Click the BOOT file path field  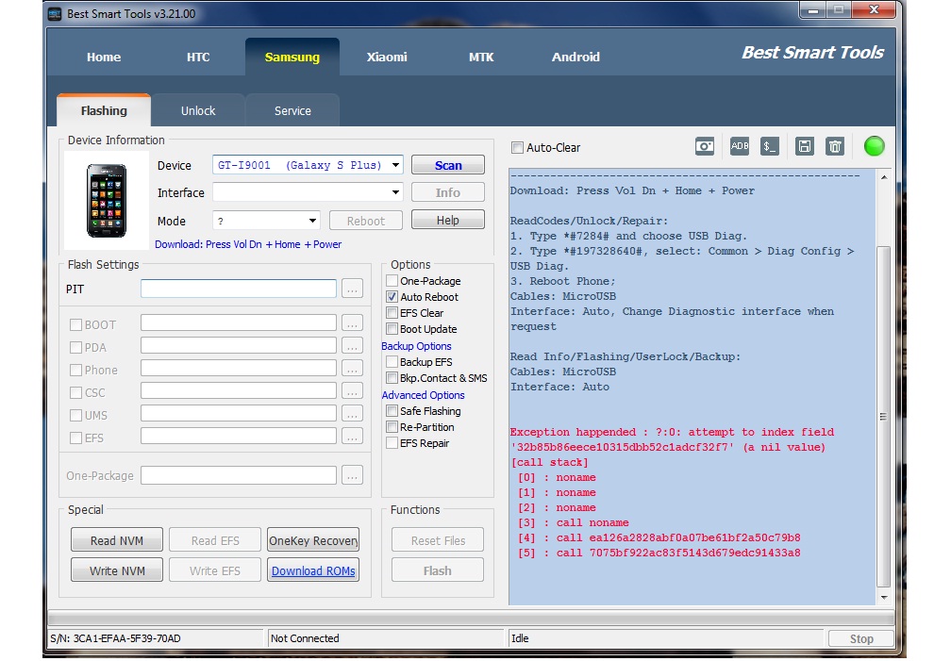(239, 323)
